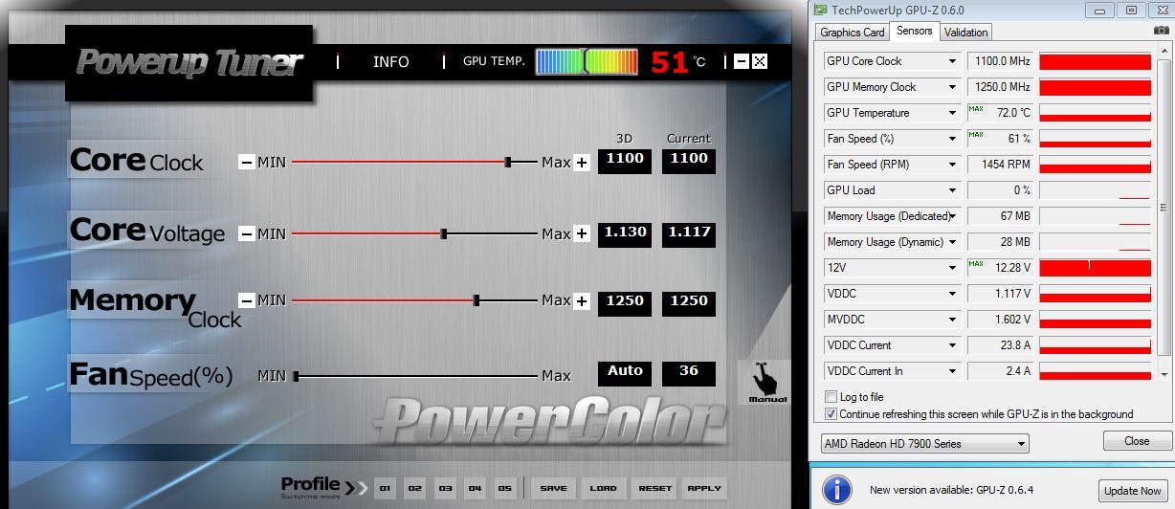Click the GPU-Z title bar app icon
This screenshot has height=509, width=1175.
tap(820, 10)
